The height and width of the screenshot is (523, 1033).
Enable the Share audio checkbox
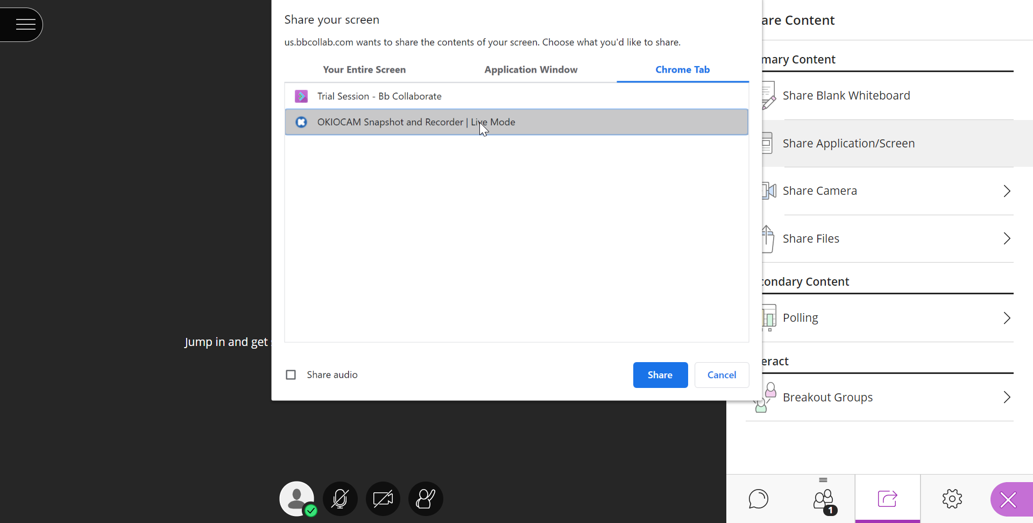coord(291,375)
